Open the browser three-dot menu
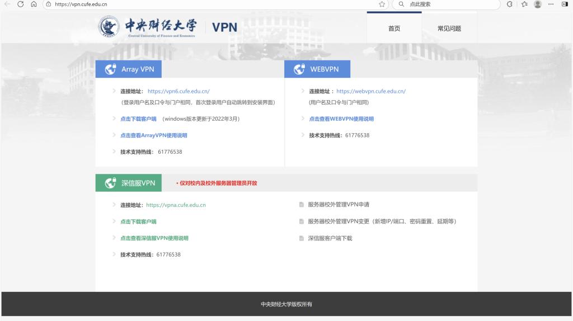The image size is (573, 321). tap(551, 4)
